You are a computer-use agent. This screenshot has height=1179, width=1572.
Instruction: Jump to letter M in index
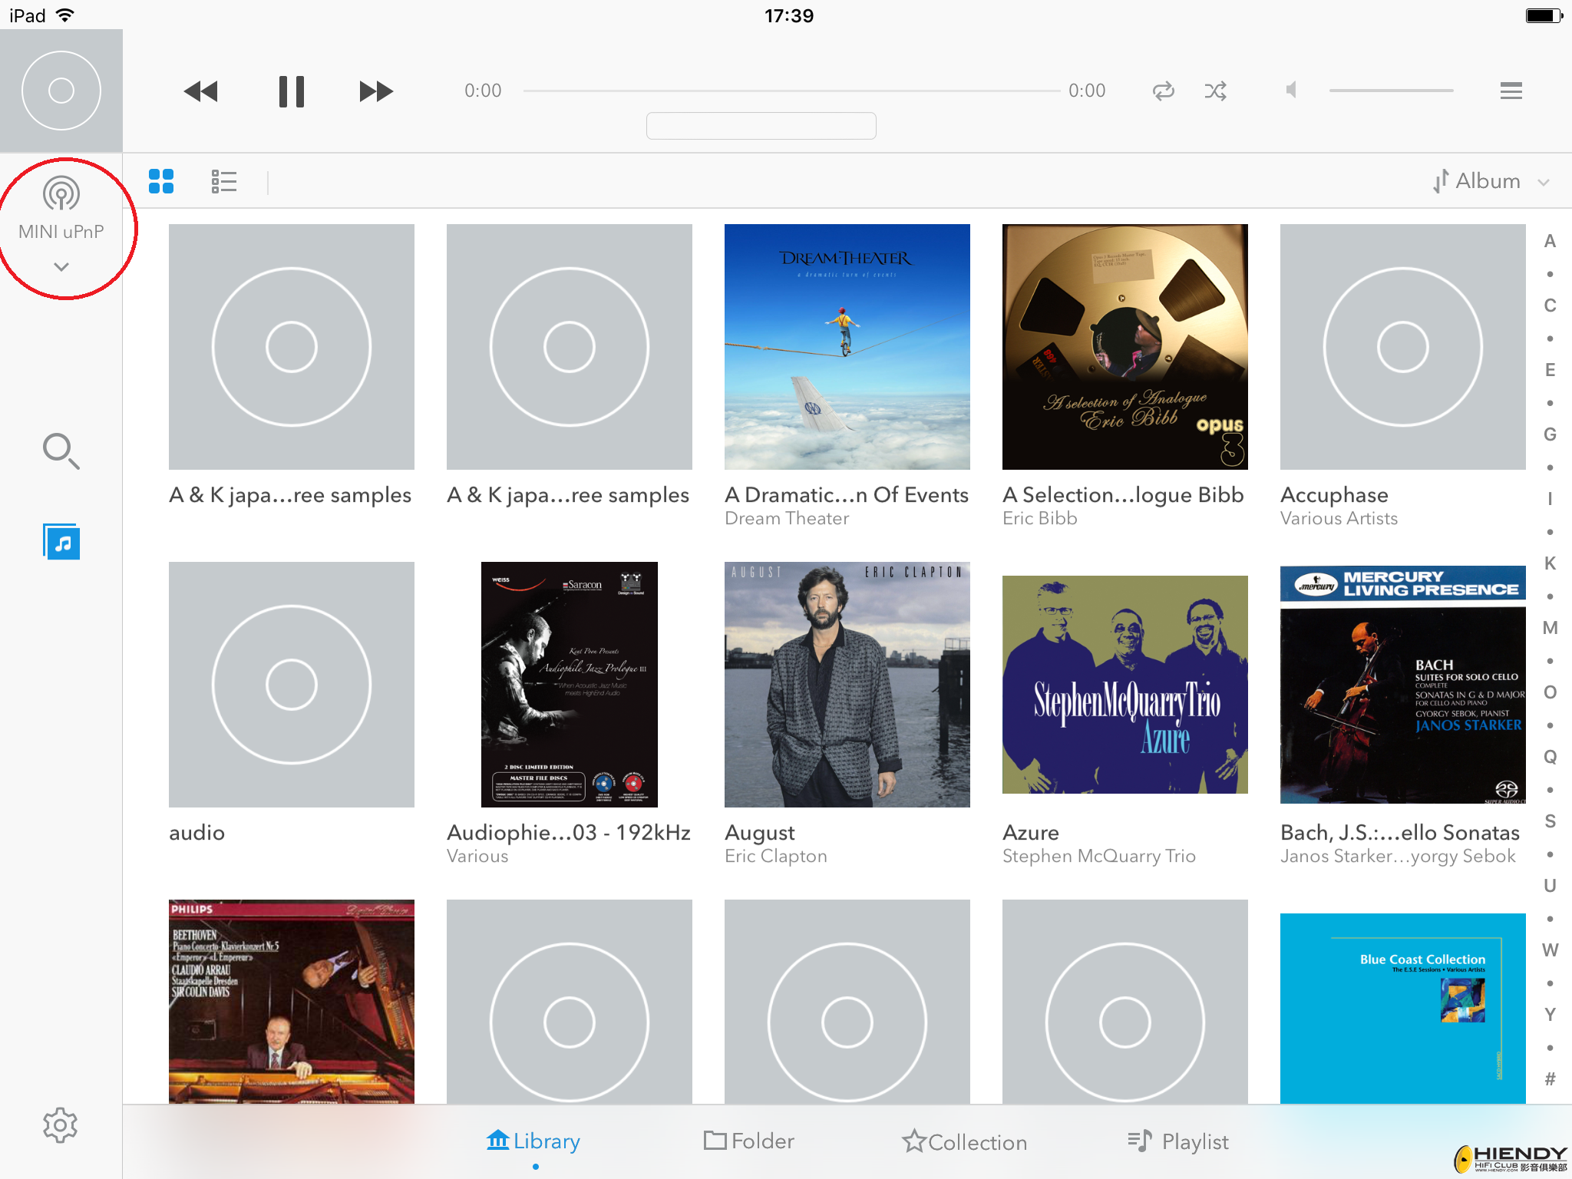point(1550,628)
